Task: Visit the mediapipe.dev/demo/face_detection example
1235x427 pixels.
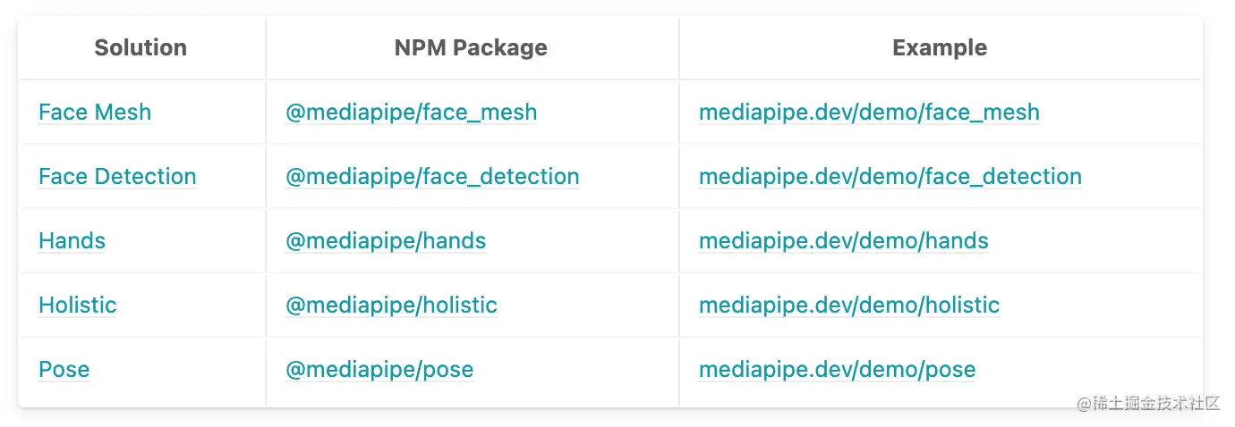Action: (x=890, y=177)
